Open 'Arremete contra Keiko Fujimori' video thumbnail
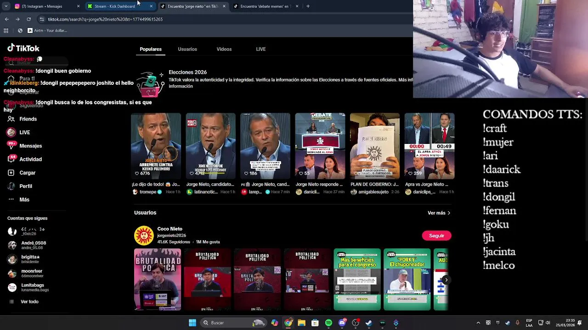 156,146
